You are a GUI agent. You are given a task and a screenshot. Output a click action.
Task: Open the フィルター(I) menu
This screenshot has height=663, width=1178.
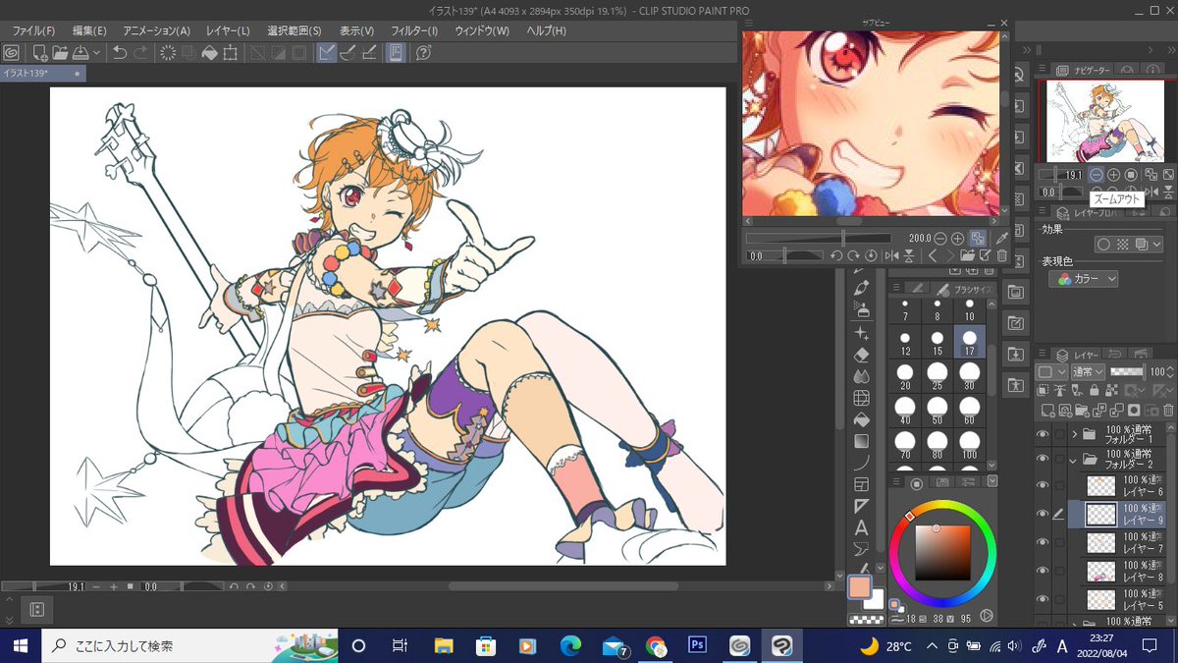coord(414,30)
